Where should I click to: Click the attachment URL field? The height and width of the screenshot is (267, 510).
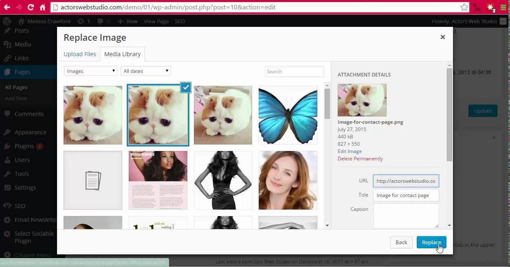[406, 181]
